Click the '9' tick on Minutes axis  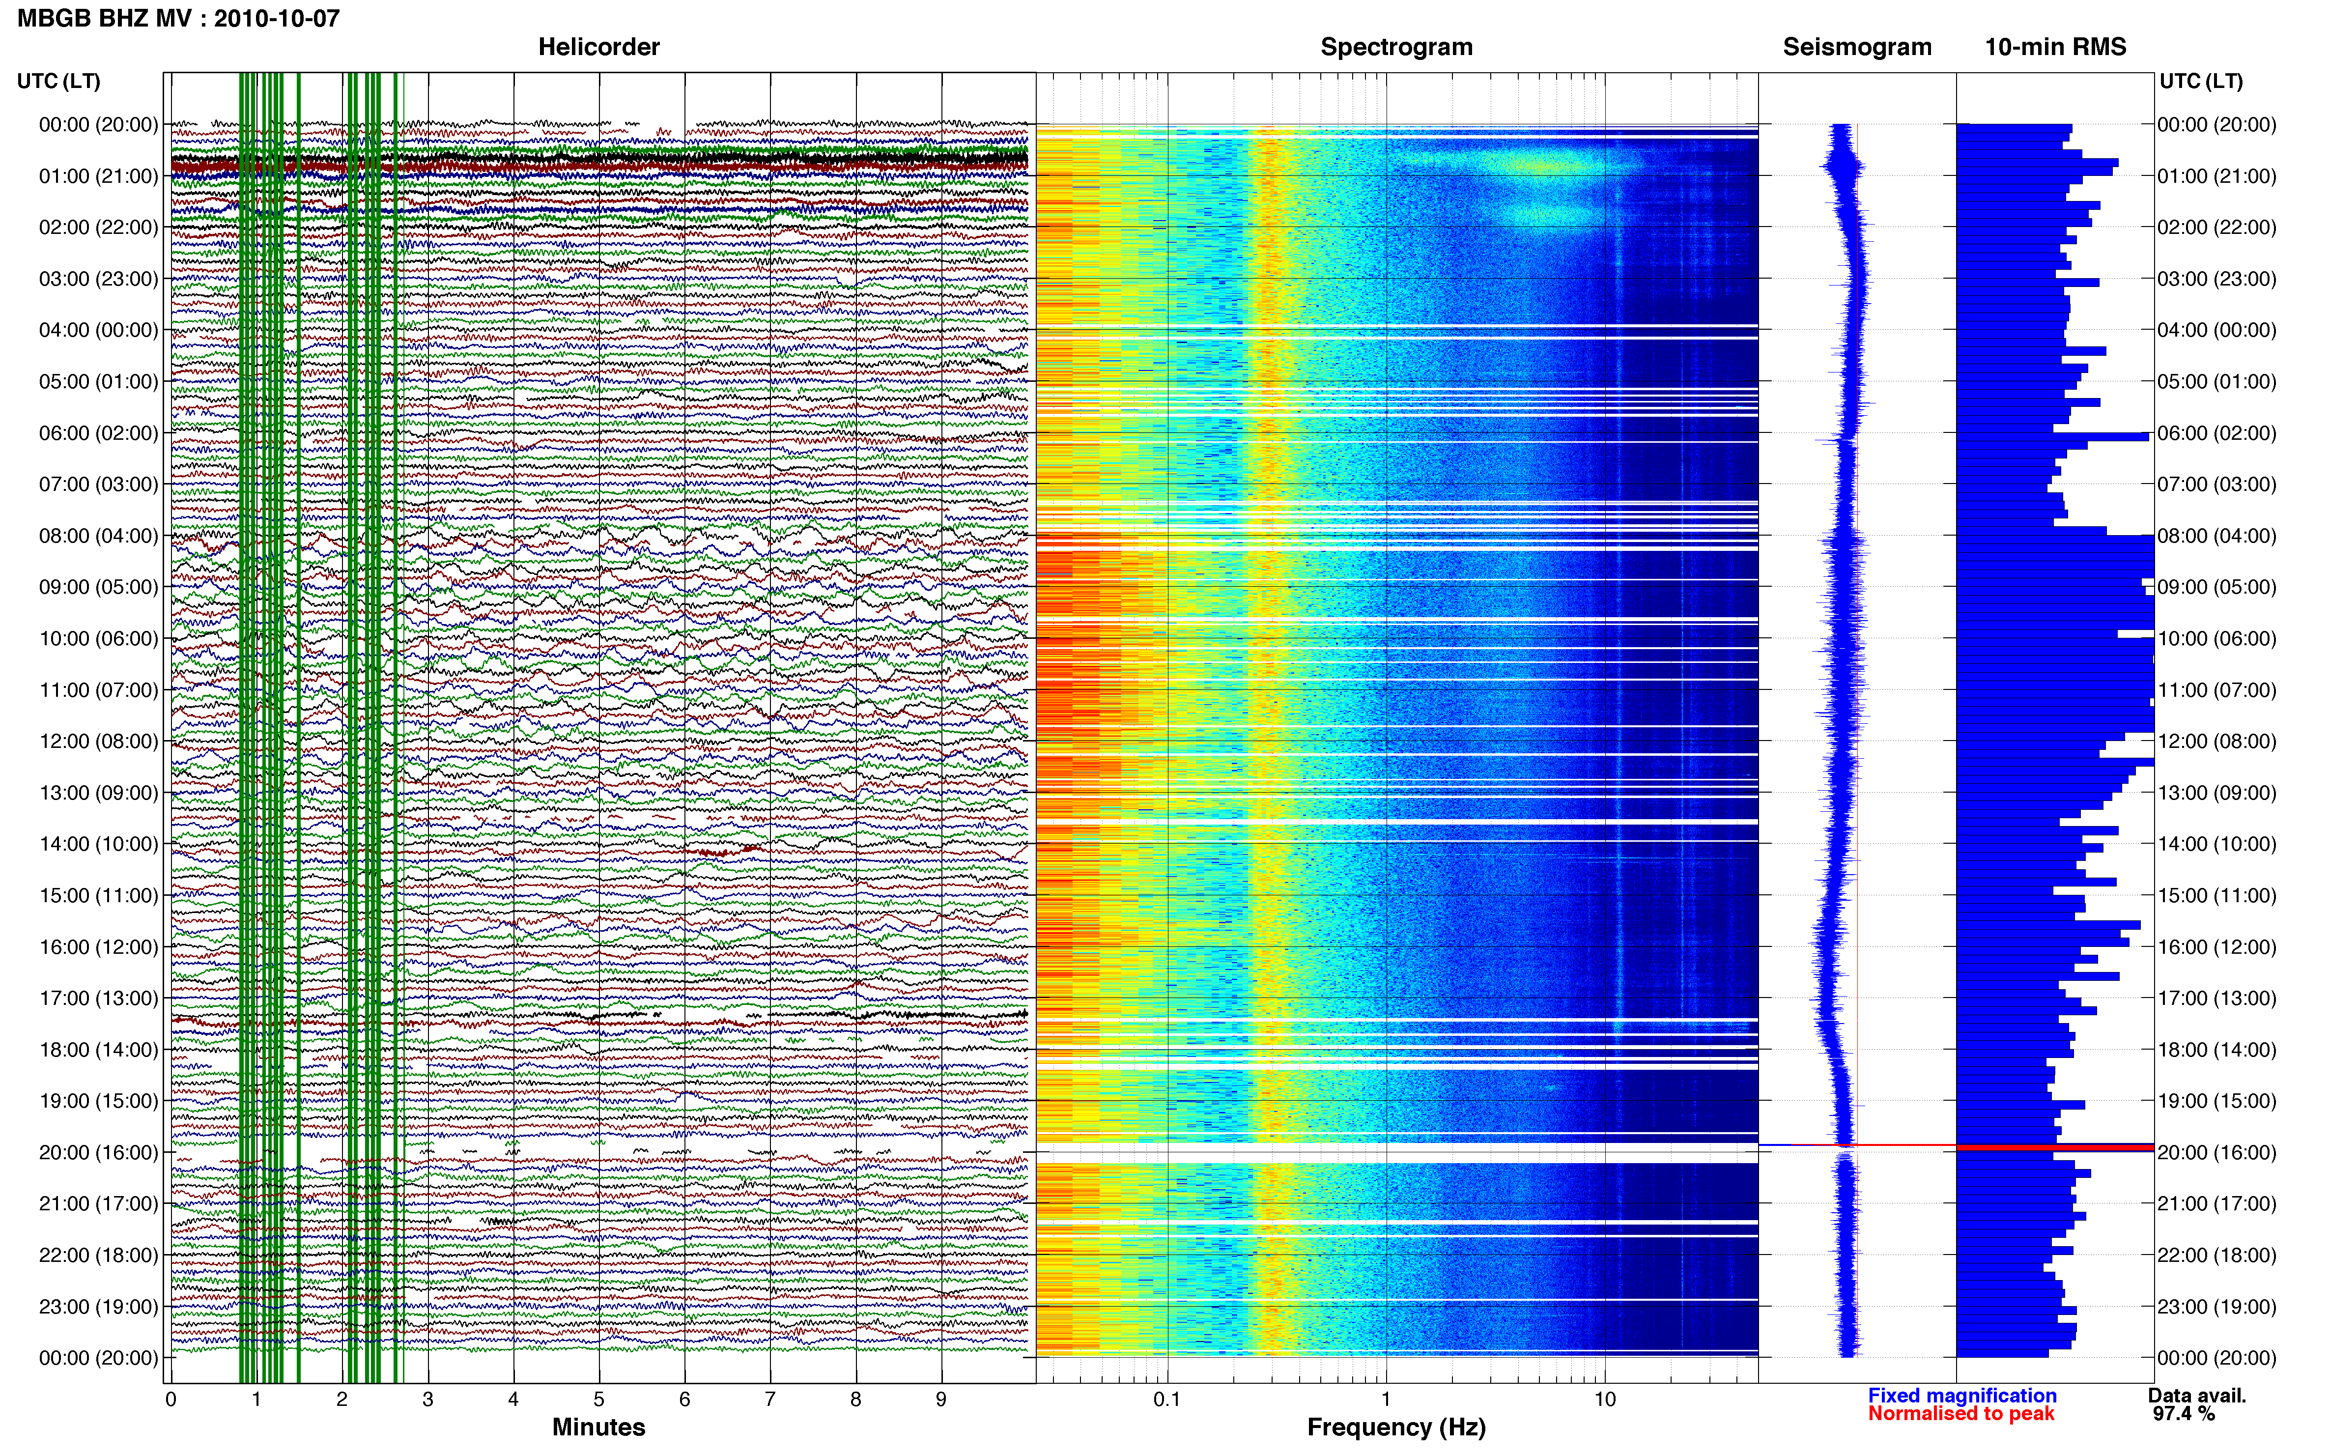[x=941, y=1400]
